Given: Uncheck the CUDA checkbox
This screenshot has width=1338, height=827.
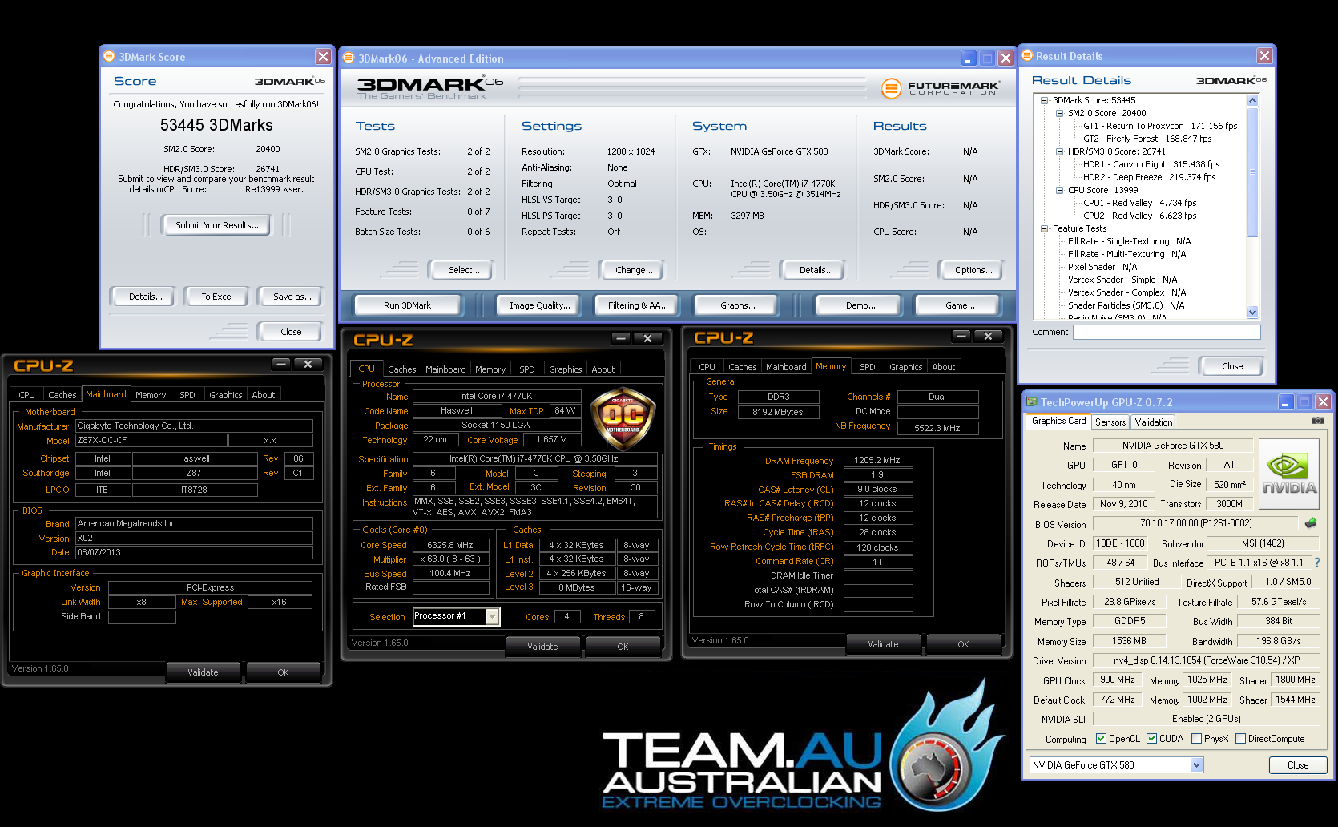Looking at the screenshot, I should (1151, 739).
